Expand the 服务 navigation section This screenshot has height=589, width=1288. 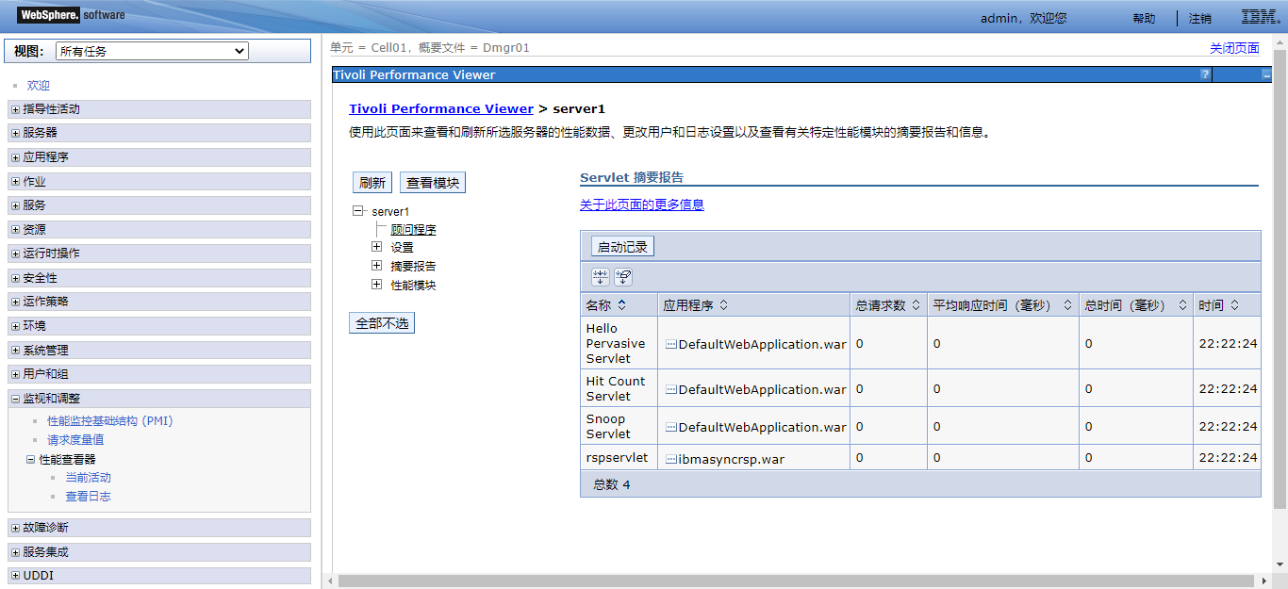[15, 205]
